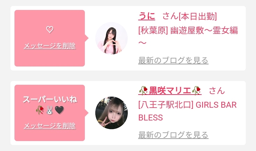Click the wilted rose emoji in pink bubble
The height and width of the screenshot is (151, 256).
point(40,110)
